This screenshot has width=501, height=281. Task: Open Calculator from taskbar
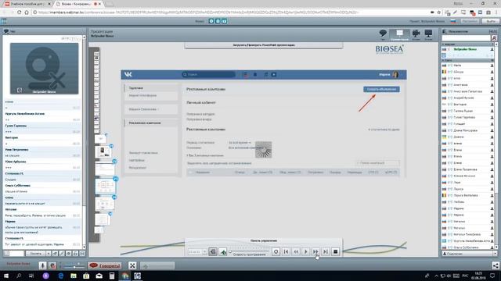[x=112, y=276]
